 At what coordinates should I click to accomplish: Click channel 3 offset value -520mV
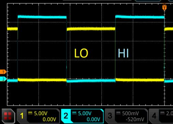[135, 119]
